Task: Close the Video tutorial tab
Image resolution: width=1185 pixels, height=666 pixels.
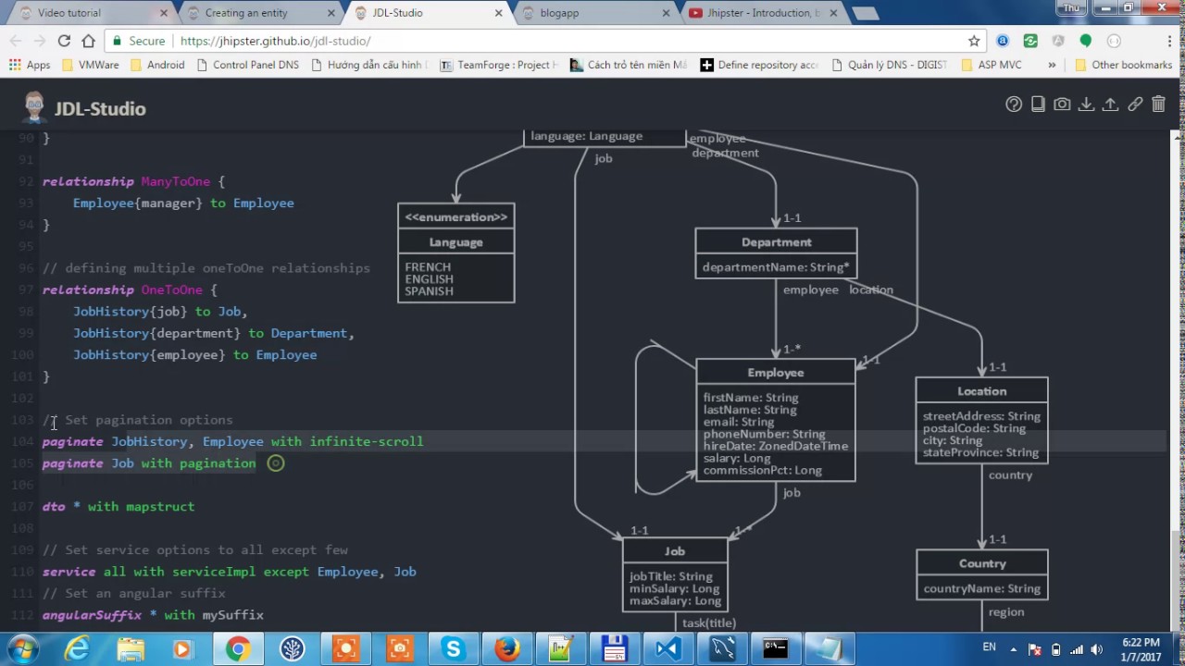Action: [164, 13]
